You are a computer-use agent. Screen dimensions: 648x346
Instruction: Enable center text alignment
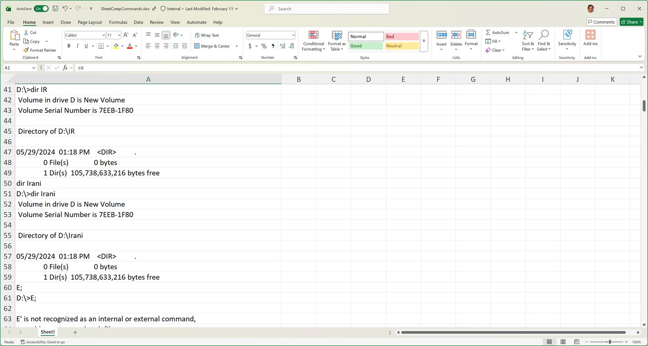157,46
